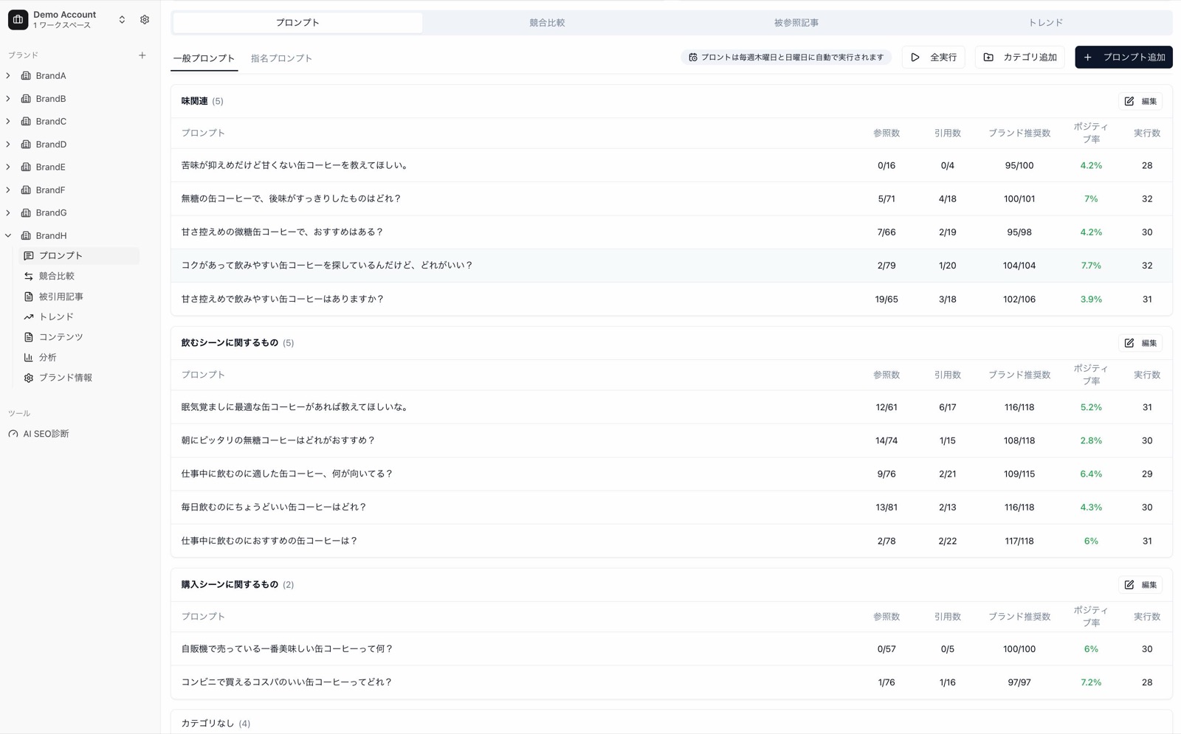This screenshot has width=1181, height=734.
Task: Click the play icon on 全実行
Action: pos(915,58)
